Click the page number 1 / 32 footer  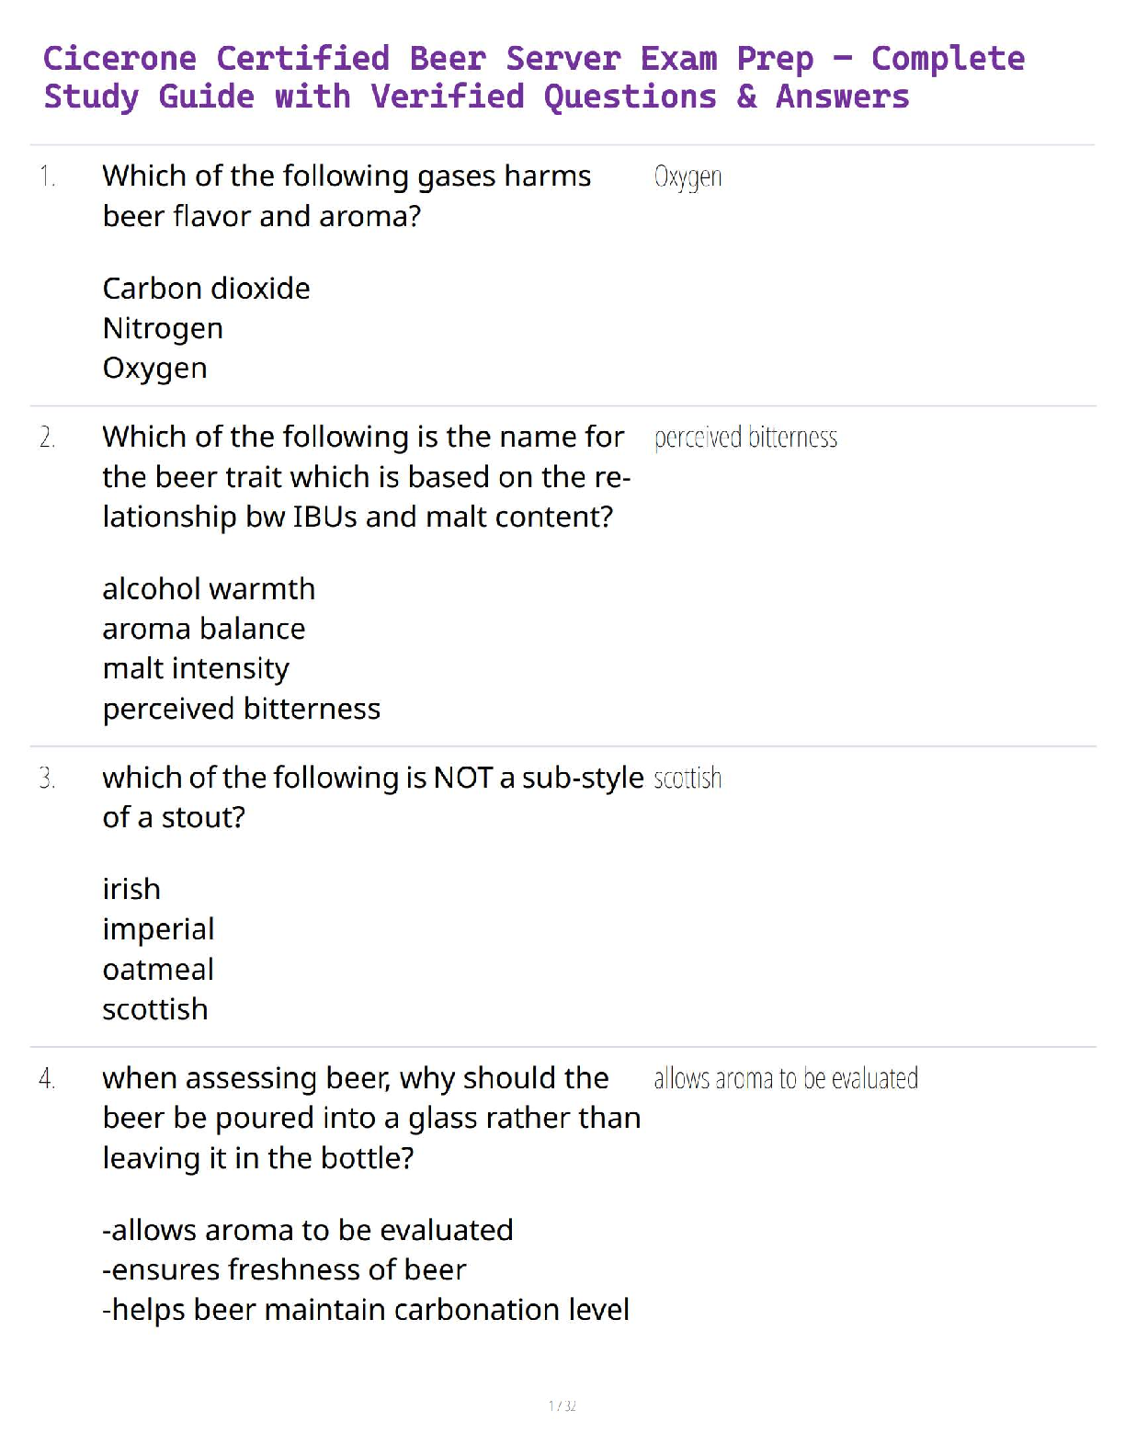(x=562, y=1405)
